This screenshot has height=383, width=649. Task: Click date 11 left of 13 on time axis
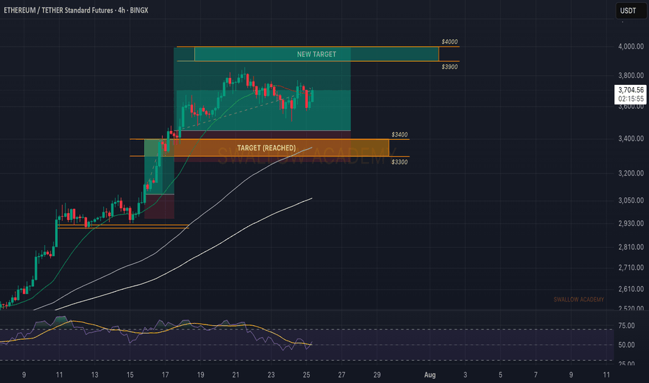(x=59, y=375)
